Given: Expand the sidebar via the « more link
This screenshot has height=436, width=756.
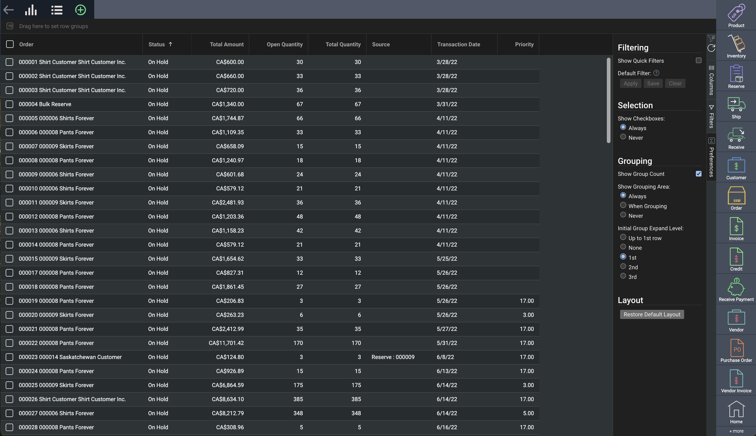Looking at the screenshot, I should (736, 431).
